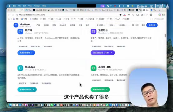
Task: Open the 价格 nav item
Action: coord(80,25)
